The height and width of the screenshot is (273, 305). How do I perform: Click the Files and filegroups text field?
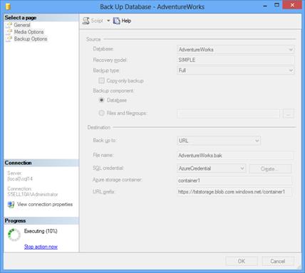click(228, 114)
